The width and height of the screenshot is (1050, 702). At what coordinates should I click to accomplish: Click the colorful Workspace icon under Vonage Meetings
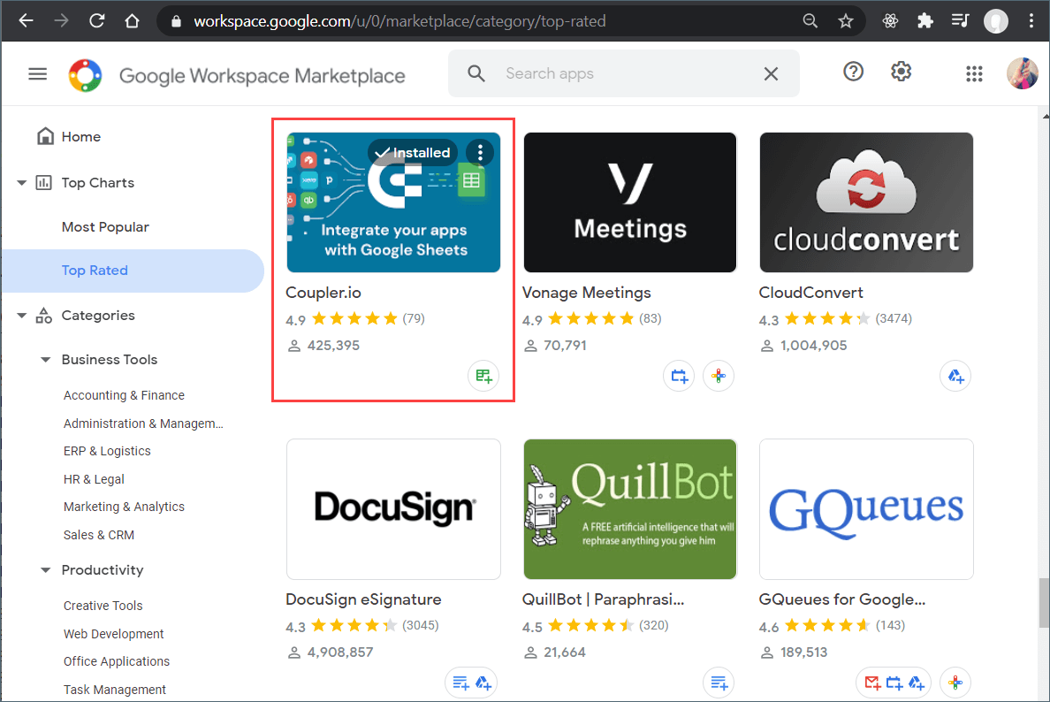pyautogui.click(x=719, y=376)
